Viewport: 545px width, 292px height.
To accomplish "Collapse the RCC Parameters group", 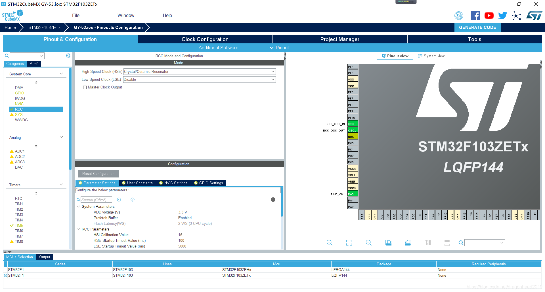I will [78, 229].
